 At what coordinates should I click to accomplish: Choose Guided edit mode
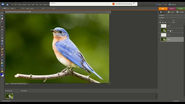pyautogui.click(x=180, y=12)
